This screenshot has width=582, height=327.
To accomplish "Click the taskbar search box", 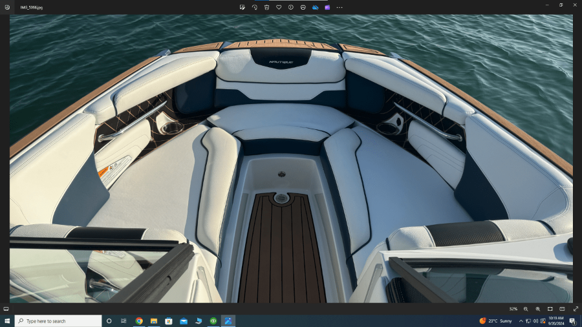I will pyautogui.click(x=58, y=321).
